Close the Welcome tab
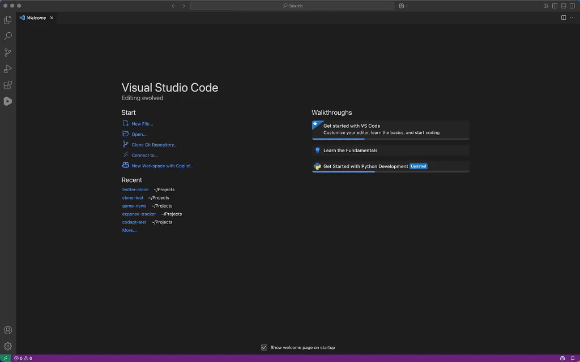The height and width of the screenshot is (362, 580). point(52,18)
